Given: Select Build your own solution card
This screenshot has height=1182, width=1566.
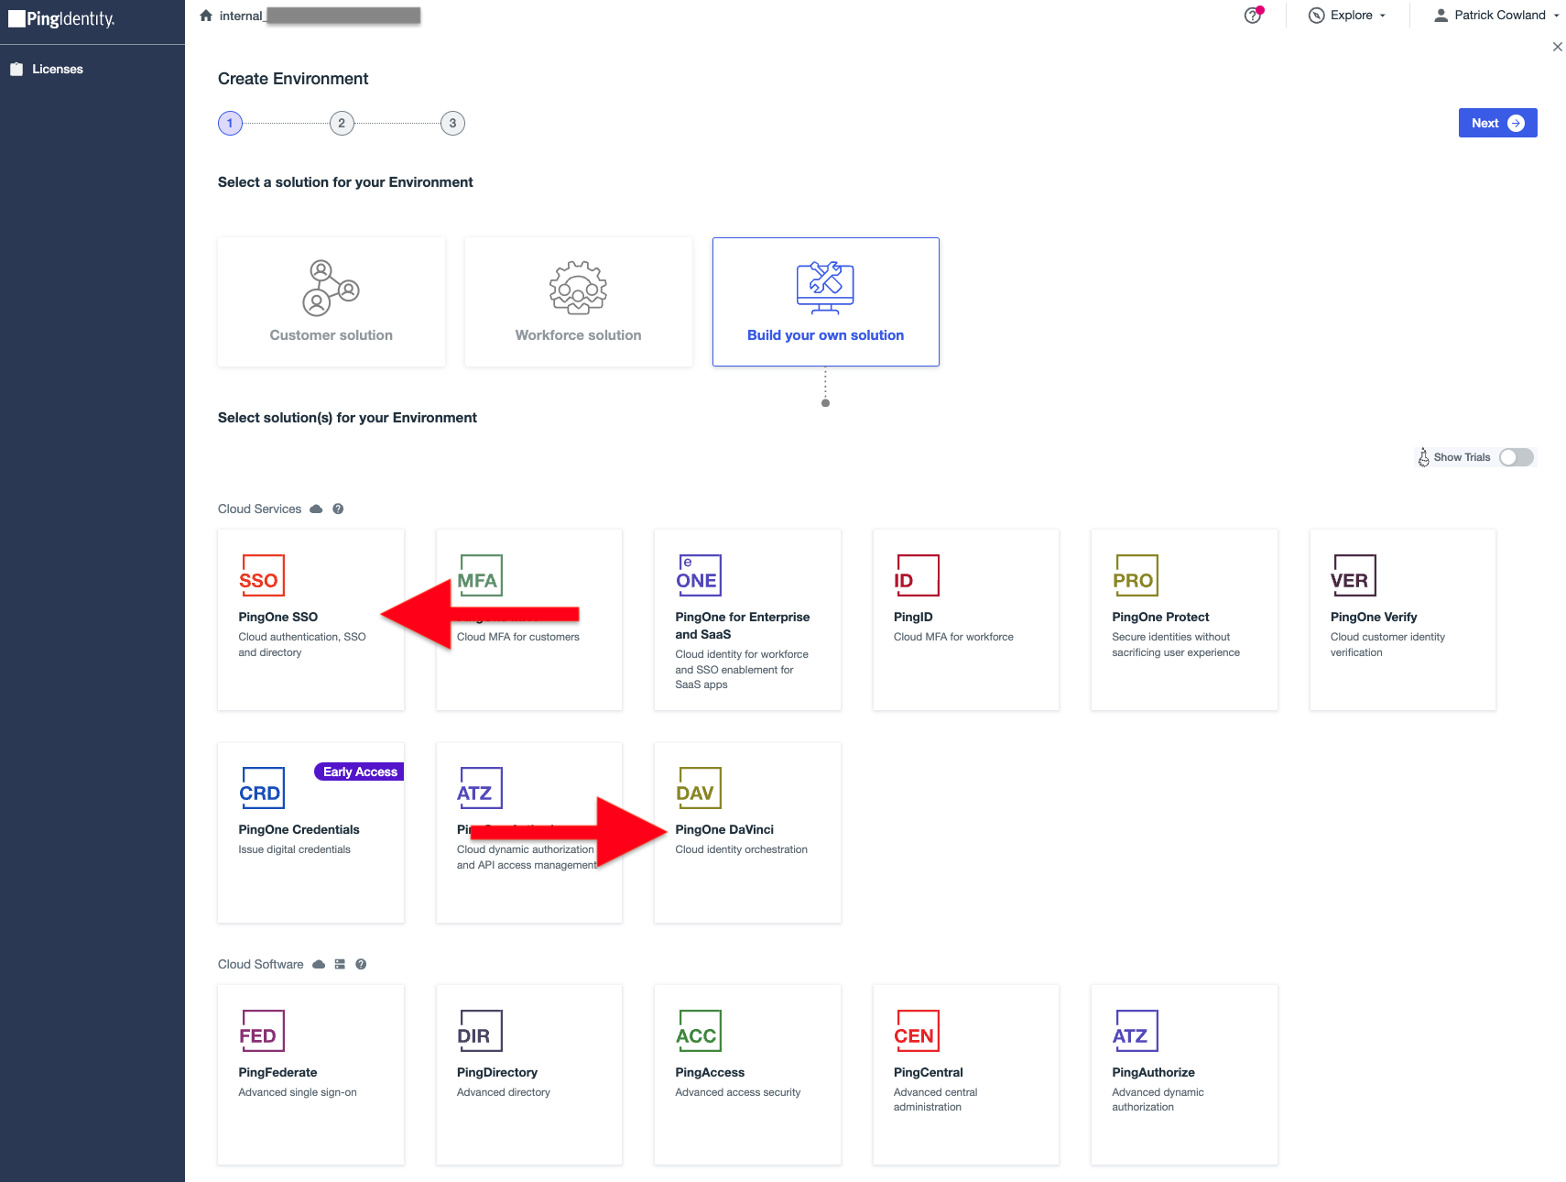Looking at the screenshot, I should tap(826, 302).
